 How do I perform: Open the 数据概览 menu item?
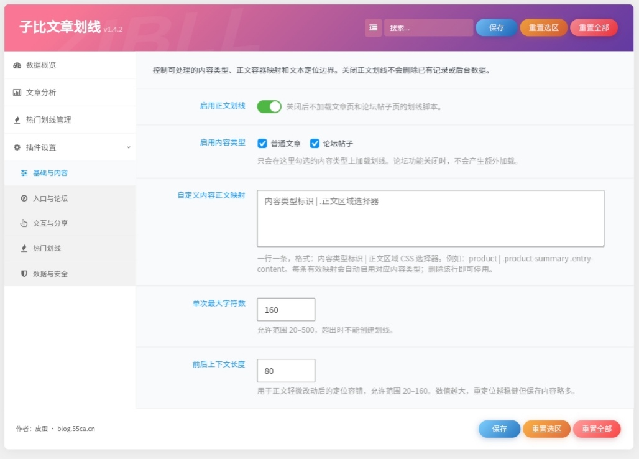[x=70, y=65]
